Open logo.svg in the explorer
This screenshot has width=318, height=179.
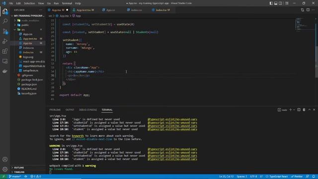point(28,57)
